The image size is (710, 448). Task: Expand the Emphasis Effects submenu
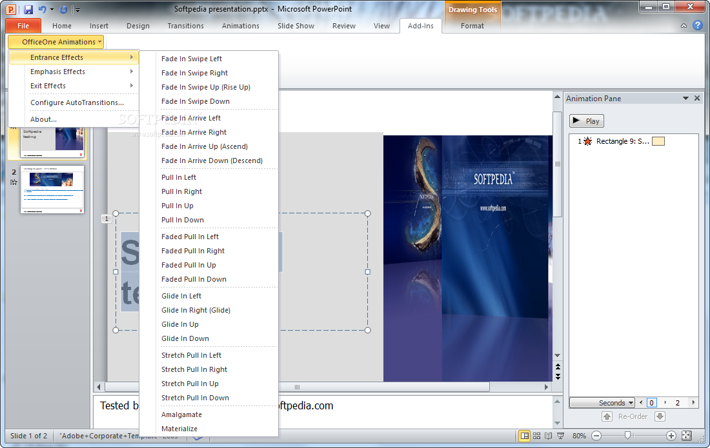(74, 72)
